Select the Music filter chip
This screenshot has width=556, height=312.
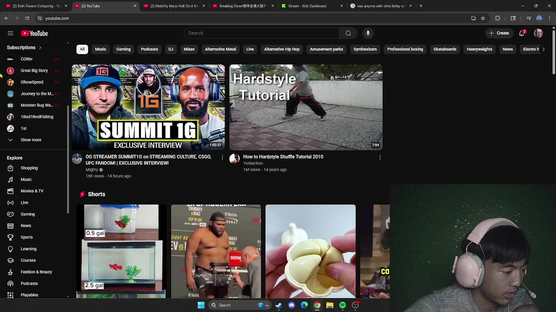(100, 49)
